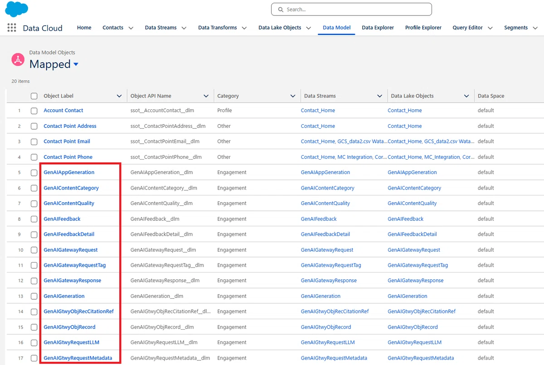Expand the Contacts tab menu chevron
Screen dimensions: 544x365
point(131,28)
